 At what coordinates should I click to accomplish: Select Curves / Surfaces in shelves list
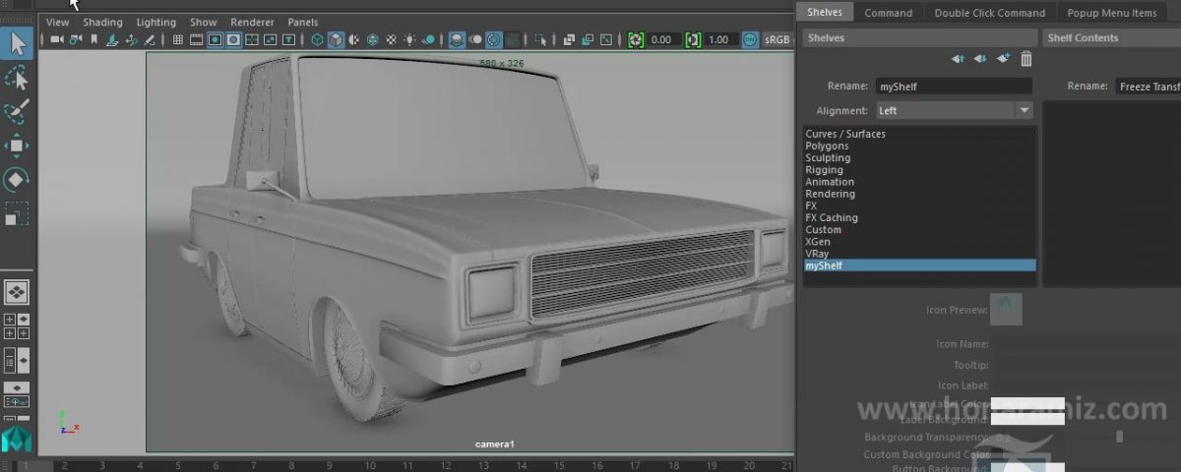click(x=920, y=134)
